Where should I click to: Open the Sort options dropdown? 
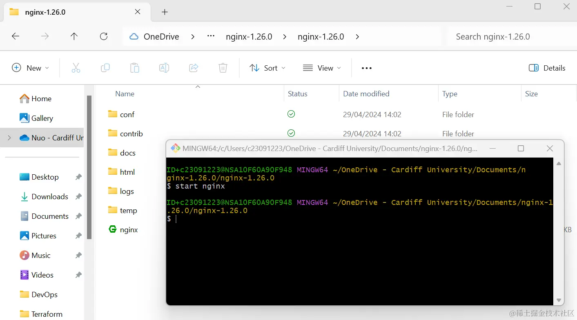point(267,68)
